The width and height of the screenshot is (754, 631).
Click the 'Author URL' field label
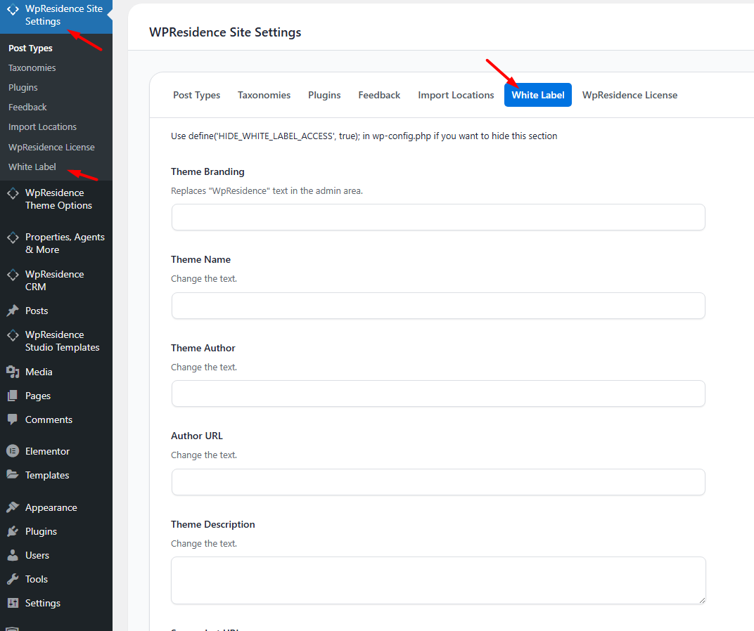(197, 436)
